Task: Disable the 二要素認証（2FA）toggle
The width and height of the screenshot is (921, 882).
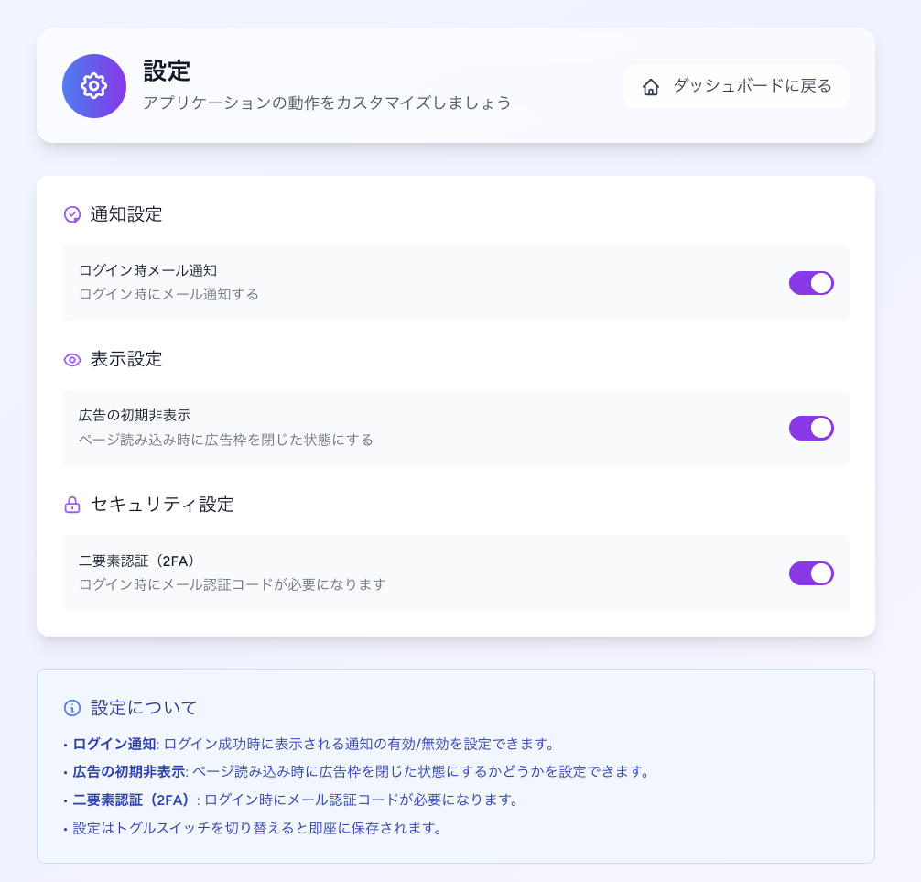Action: [811, 573]
